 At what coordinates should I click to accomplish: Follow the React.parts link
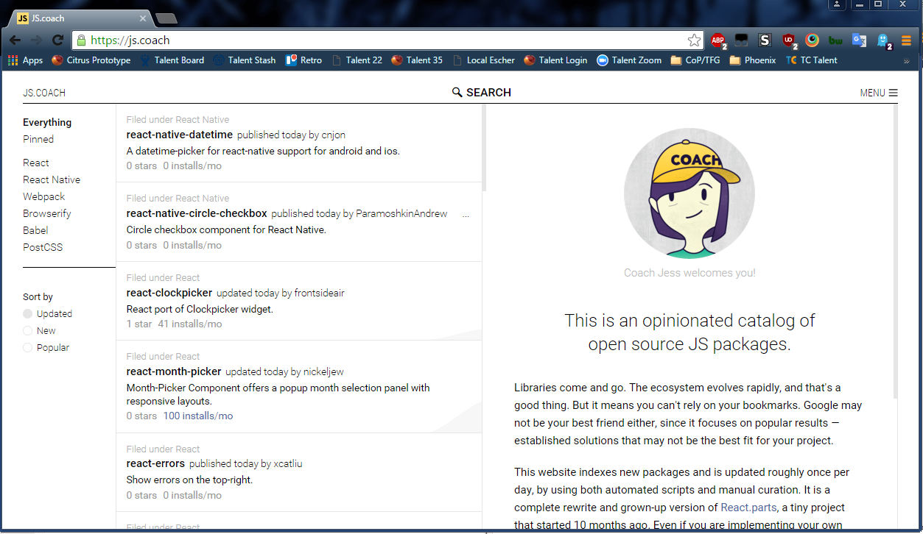pyautogui.click(x=748, y=508)
